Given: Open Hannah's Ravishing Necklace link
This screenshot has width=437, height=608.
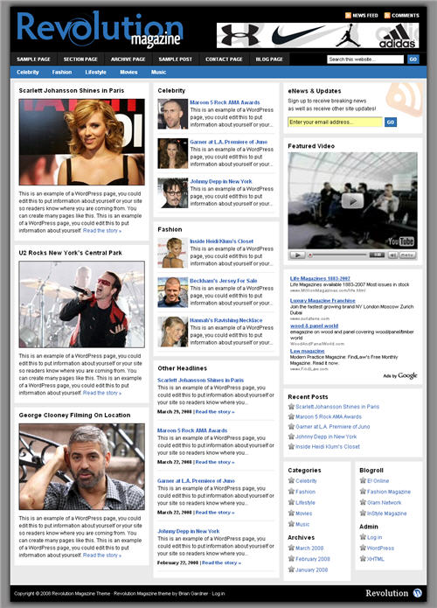Looking at the screenshot, I should 225,320.
